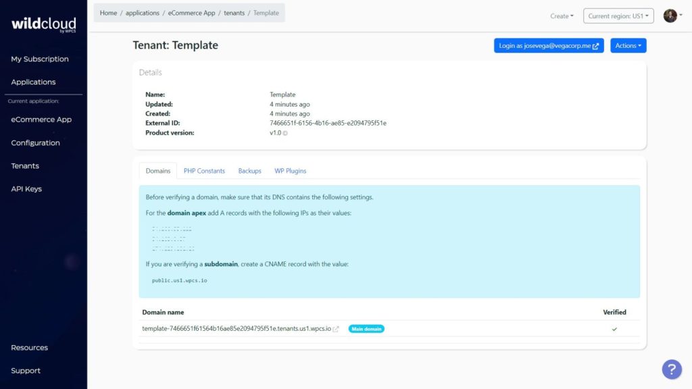Image resolution: width=692 pixels, height=389 pixels.
Task: Open the Actions dropdown
Action: [x=628, y=45]
